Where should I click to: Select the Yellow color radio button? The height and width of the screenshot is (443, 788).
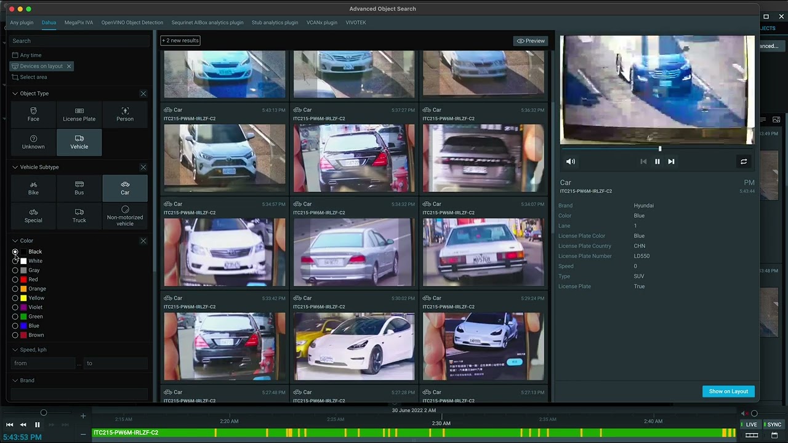click(15, 298)
